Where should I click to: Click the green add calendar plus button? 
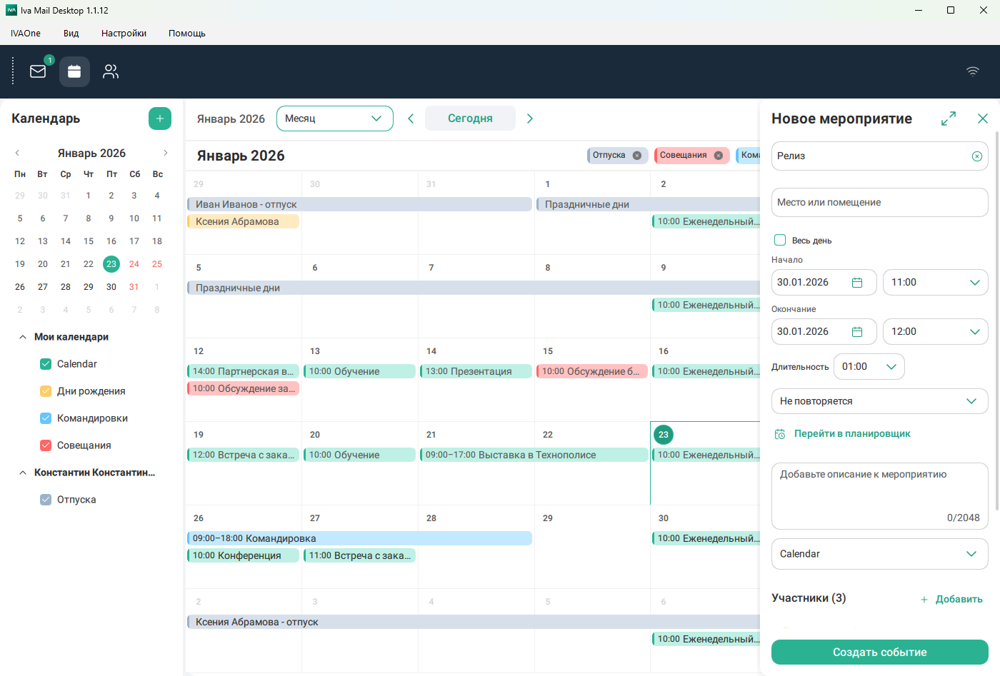click(x=160, y=118)
